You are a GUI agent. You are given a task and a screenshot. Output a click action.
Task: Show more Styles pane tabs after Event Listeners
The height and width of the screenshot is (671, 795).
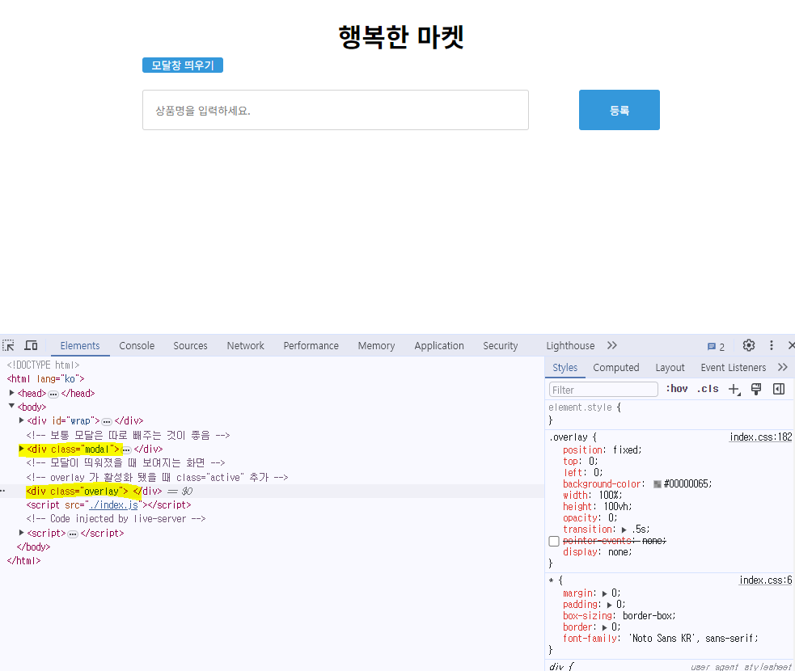[782, 367]
